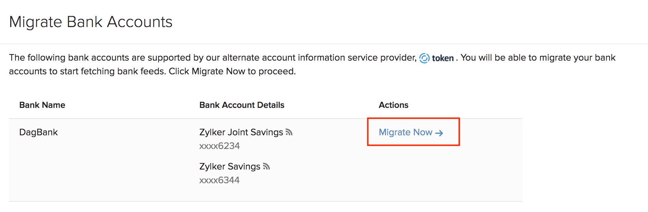648x212 pixels.
Task: Click the token provider logo icon
Action: point(424,58)
